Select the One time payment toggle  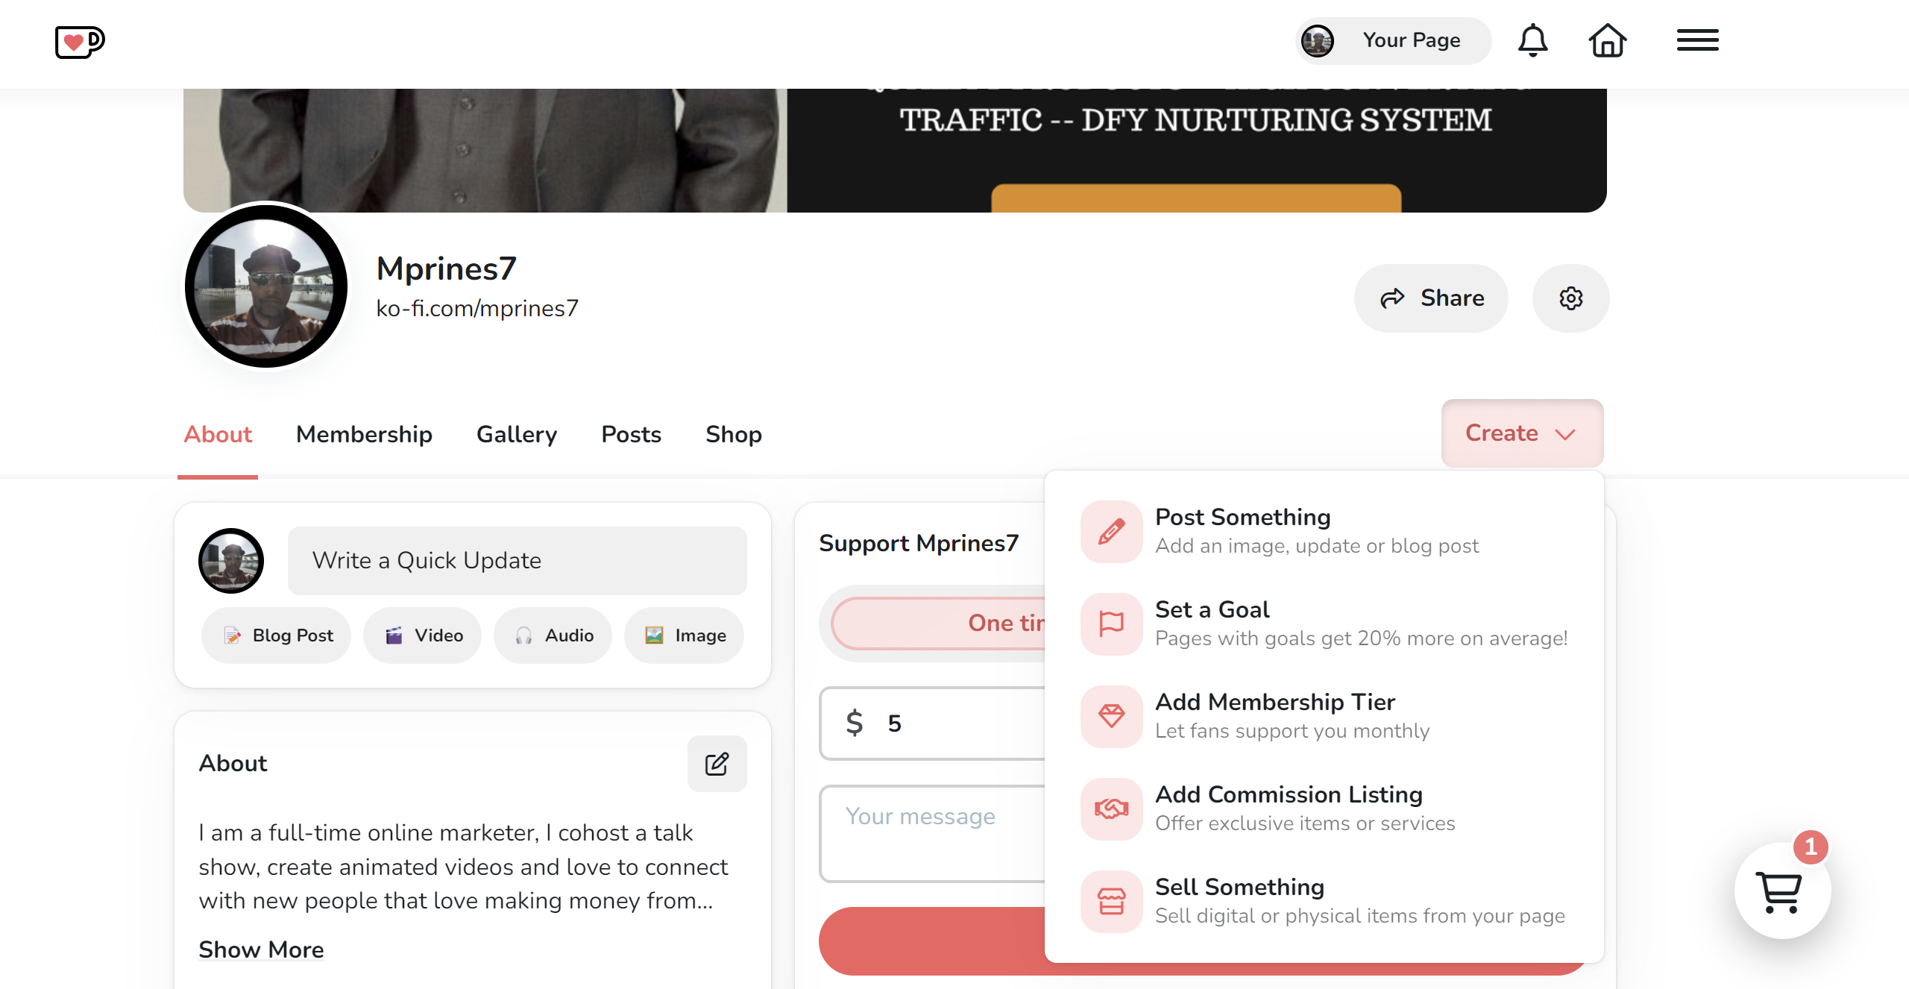(940, 624)
